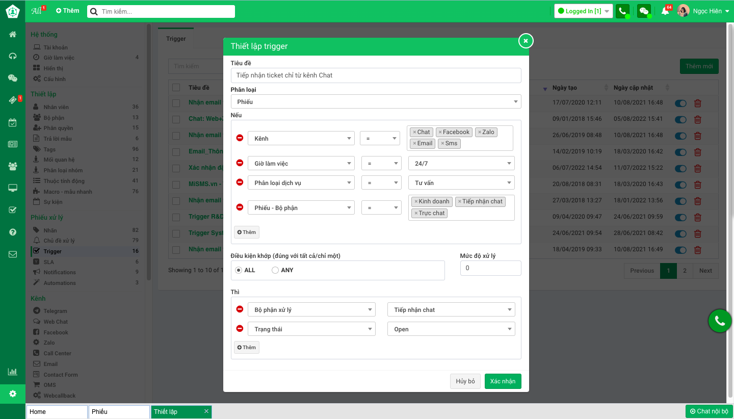
Task: Click the home icon in left sidebar
Action: (13, 35)
